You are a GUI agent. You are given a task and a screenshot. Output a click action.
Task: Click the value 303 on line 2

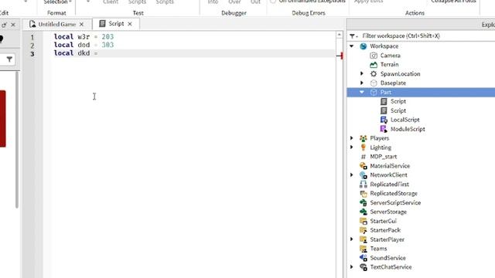tap(108, 45)
